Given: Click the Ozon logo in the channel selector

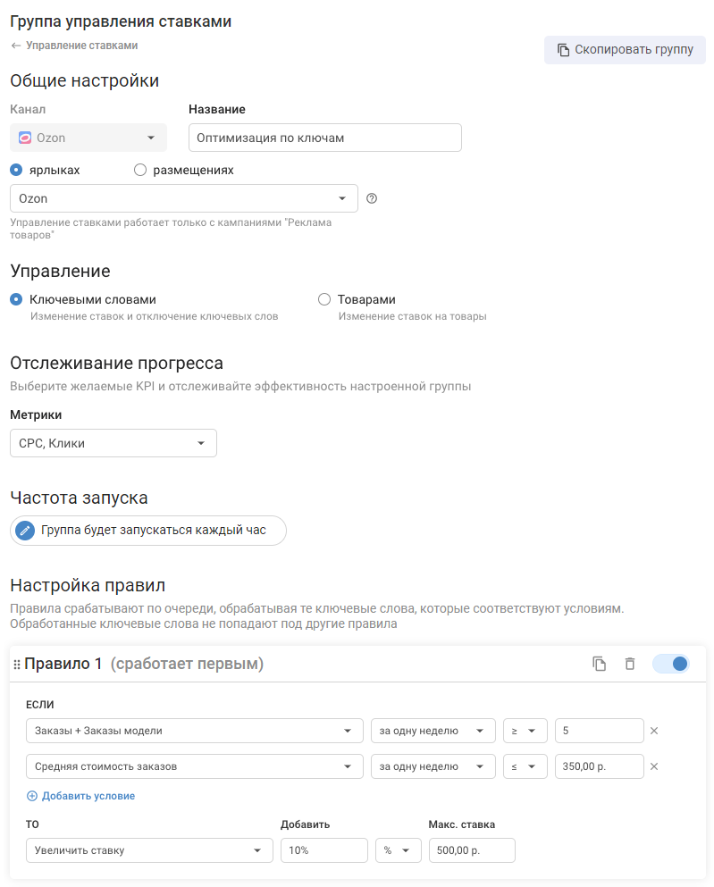Looking at the screenshot, I should (x=24, y=138).
